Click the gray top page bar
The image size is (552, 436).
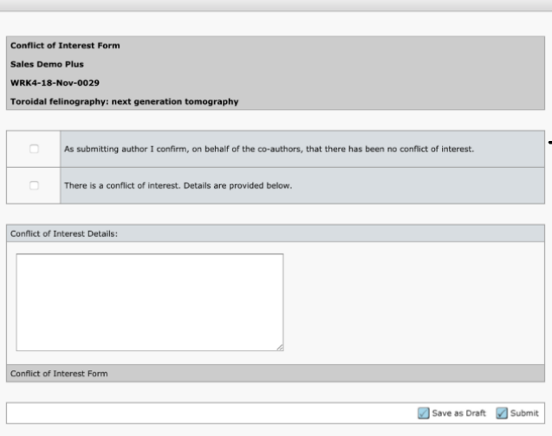click(x=276, y=5)
